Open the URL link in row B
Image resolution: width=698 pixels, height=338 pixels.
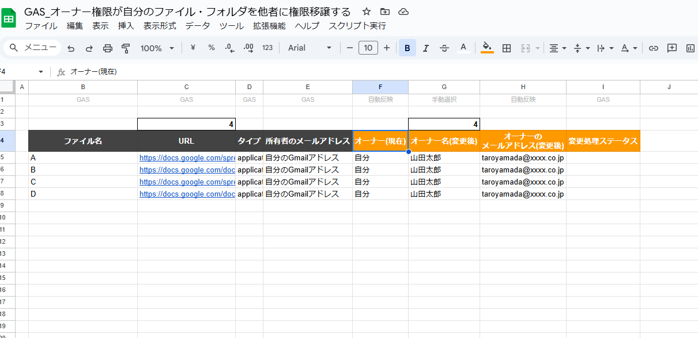click(187, 170)
